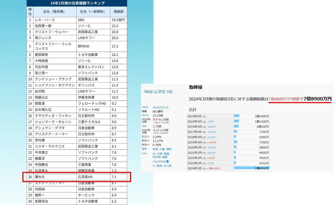Open the 大量 document link
The image size is (334, 205).
coord(162,149)
